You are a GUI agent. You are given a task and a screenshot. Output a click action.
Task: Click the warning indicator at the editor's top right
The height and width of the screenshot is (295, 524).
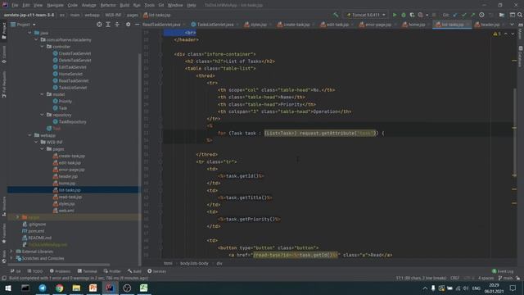[x=497, y=34]
